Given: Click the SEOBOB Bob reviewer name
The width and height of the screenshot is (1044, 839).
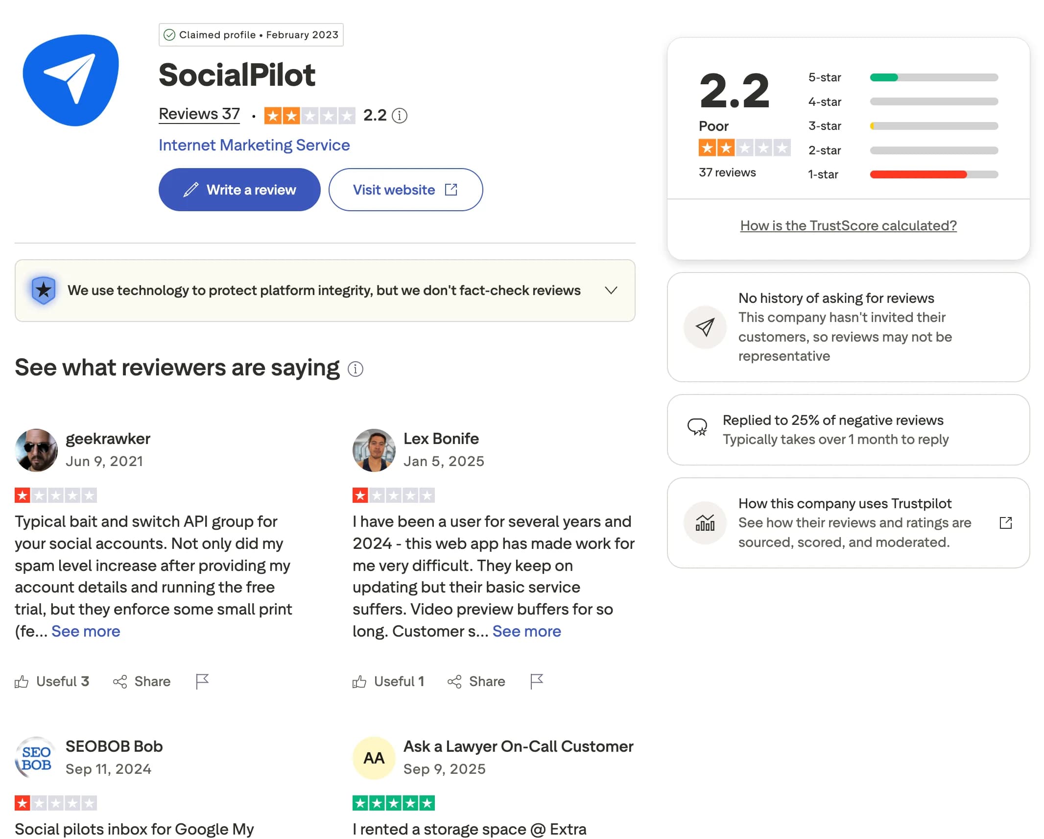Looking at the screenshot, I should click(x=114, y=746).
